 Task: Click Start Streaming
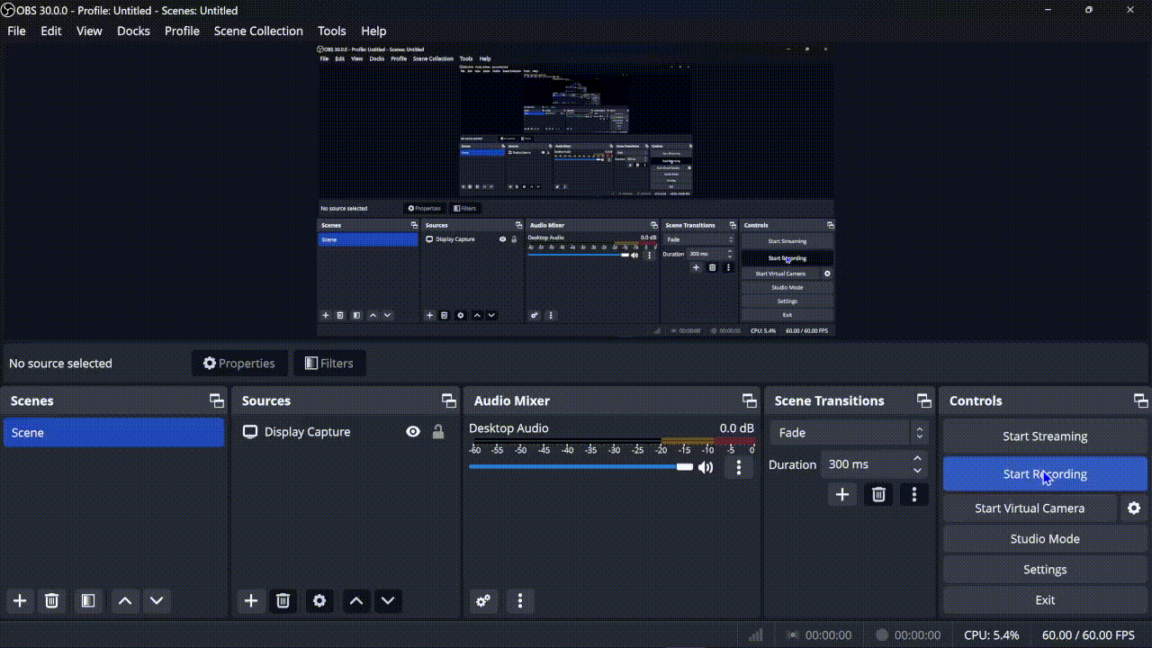point(1045,436)
